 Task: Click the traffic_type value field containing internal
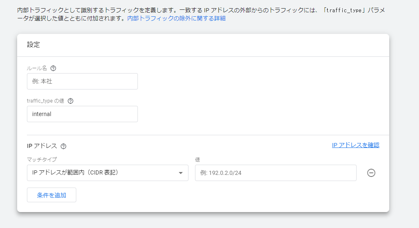82,114
